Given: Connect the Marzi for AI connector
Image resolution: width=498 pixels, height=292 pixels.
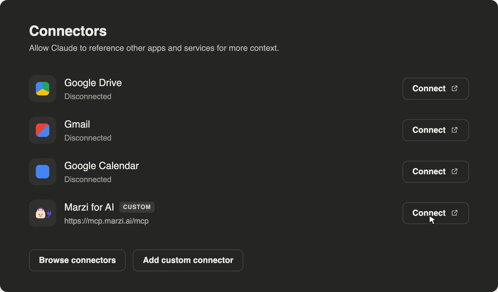Looking at the screenshot, I should [x=435, y=213].
